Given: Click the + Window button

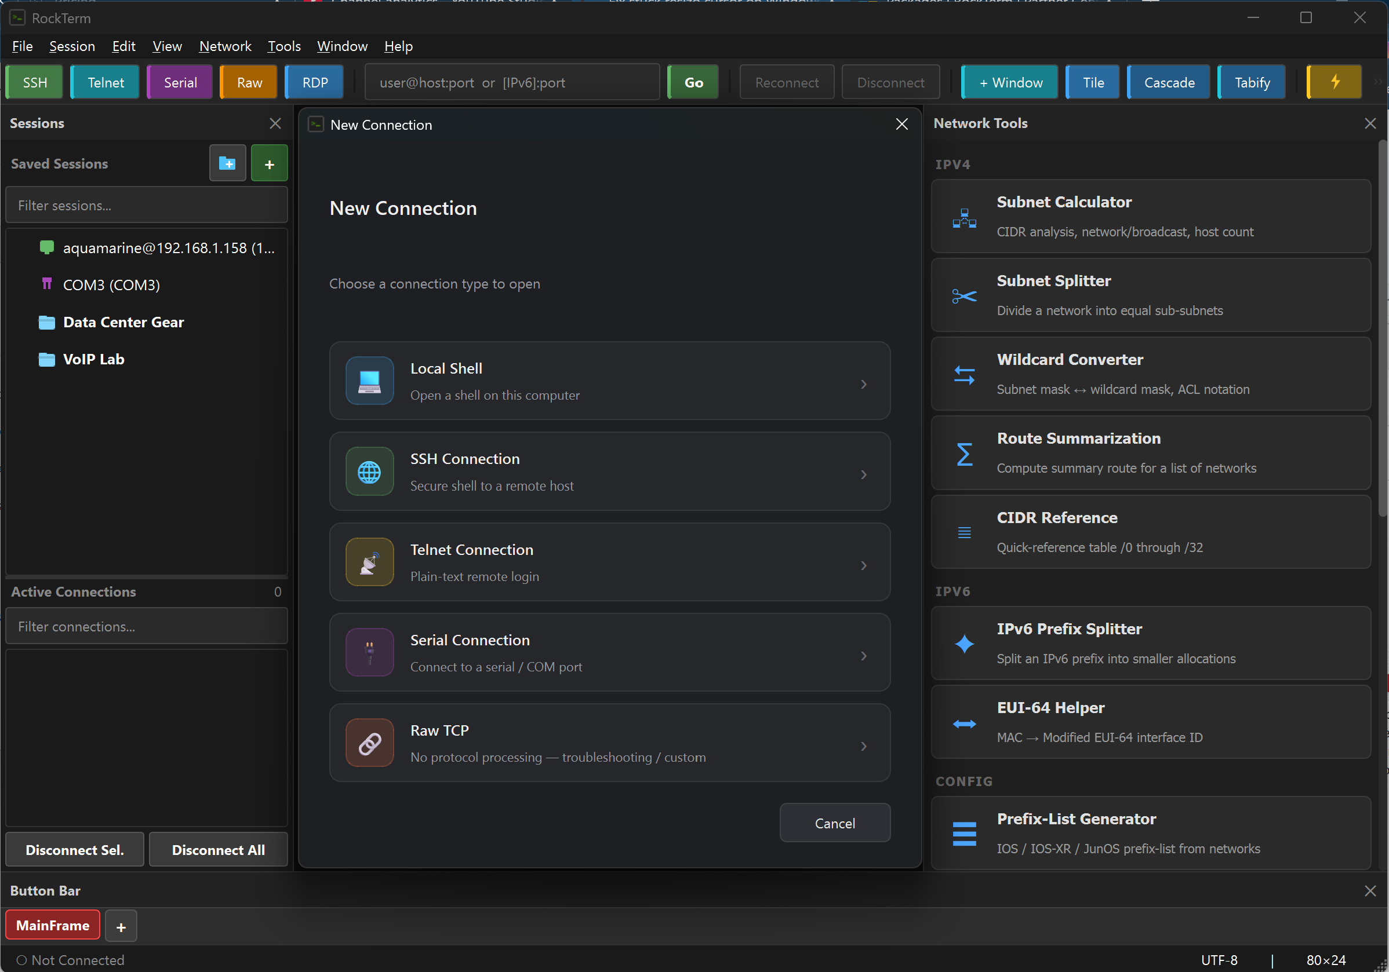Looking at the screenshot, I should (x=1010, y=82).
